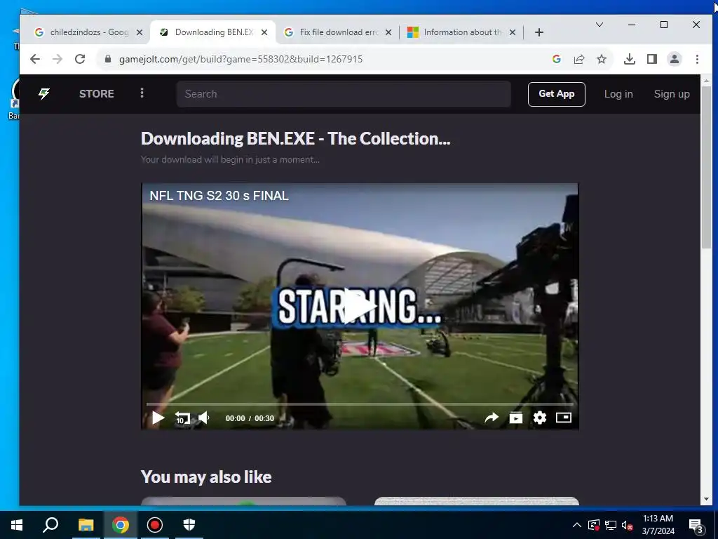Select the Downloading BEN.EXE tab

pos(213,32)
